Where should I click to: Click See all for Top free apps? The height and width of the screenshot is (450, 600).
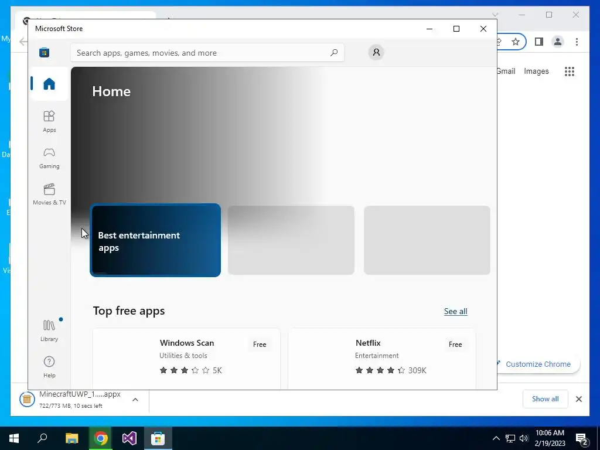455,311
